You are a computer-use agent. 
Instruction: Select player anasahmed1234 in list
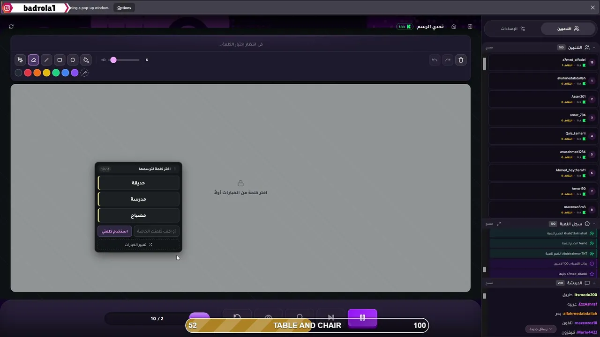[x=542, y=154]
